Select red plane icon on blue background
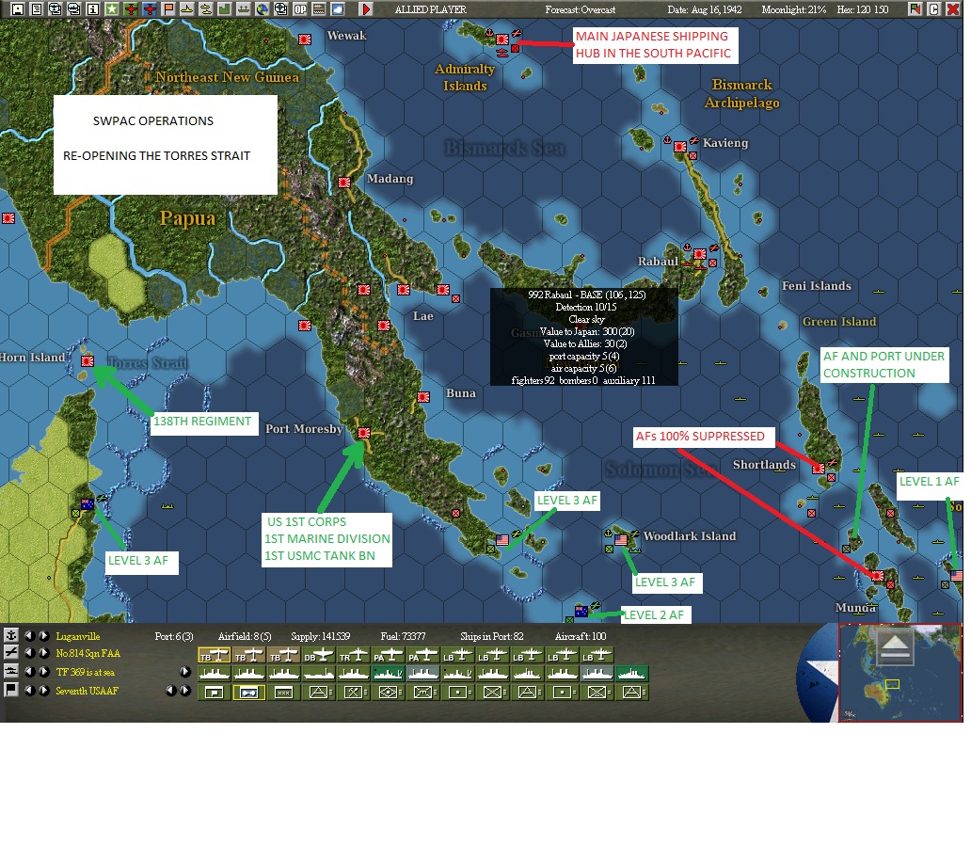This screenshot has width=971, height=845. (x=150, y=8)
